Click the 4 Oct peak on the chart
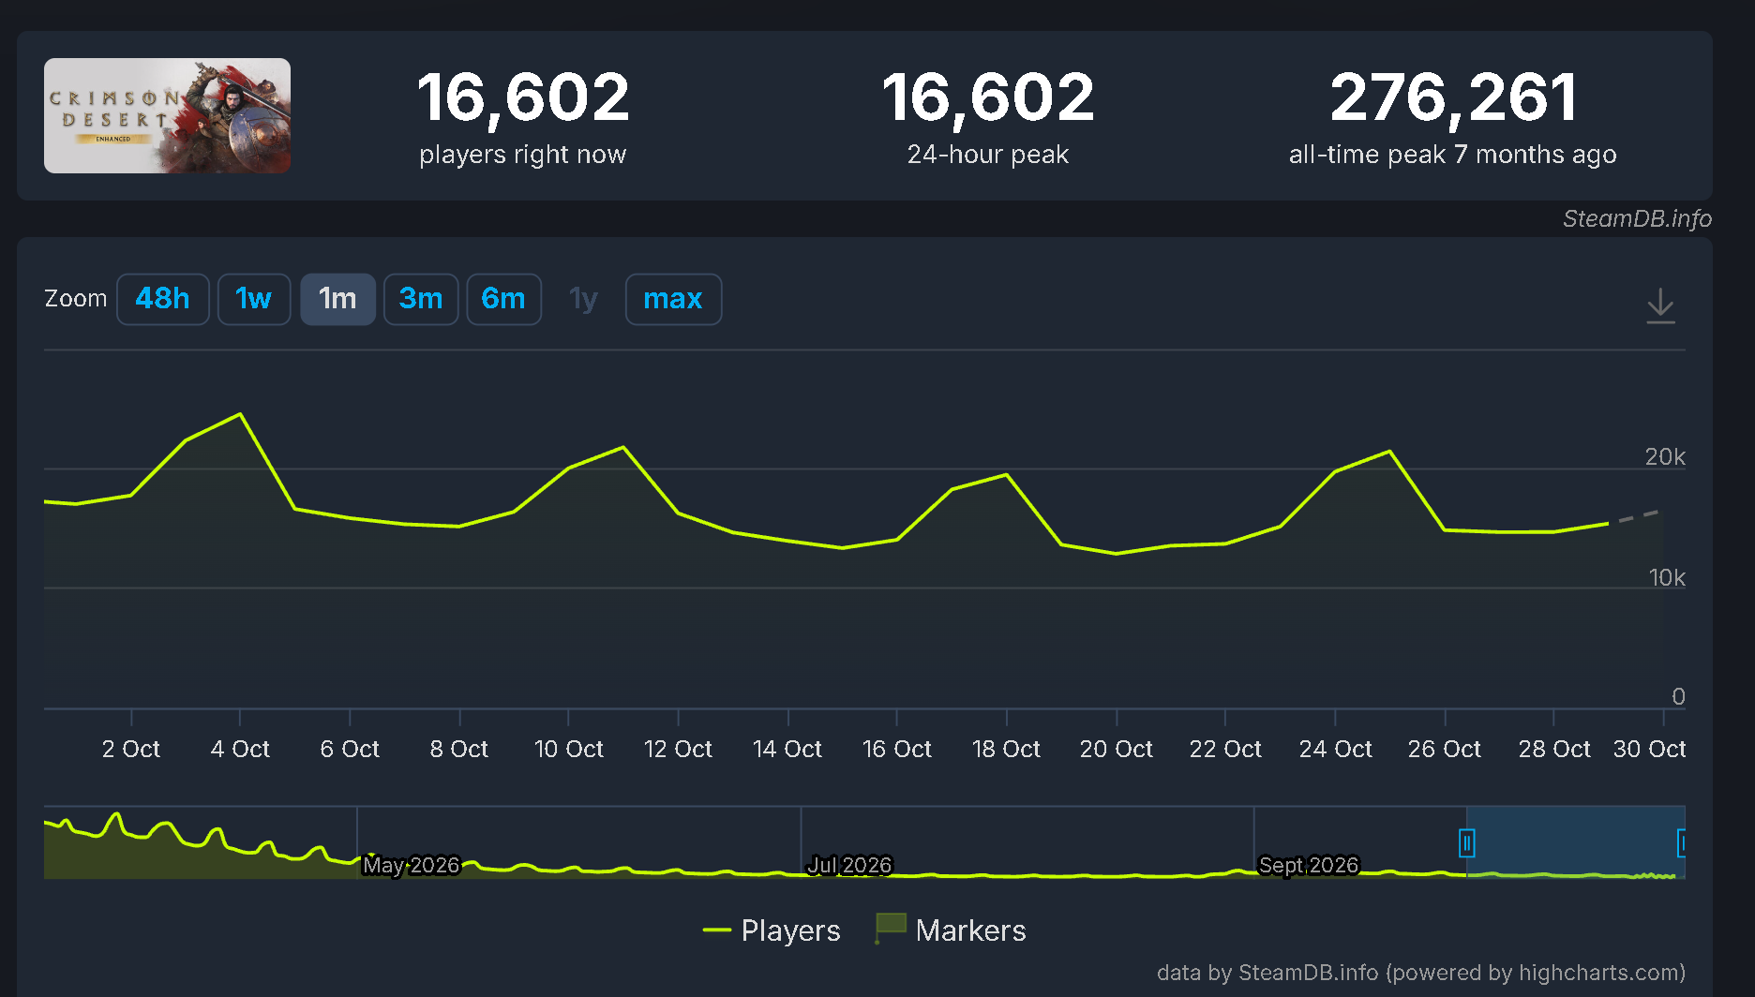 point(241,414)
